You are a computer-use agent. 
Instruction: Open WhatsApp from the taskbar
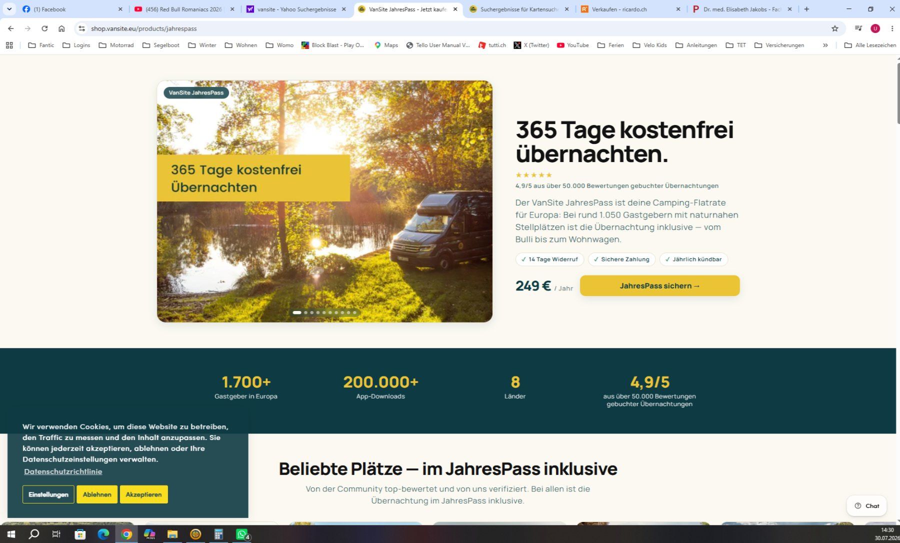pos(242,534)
